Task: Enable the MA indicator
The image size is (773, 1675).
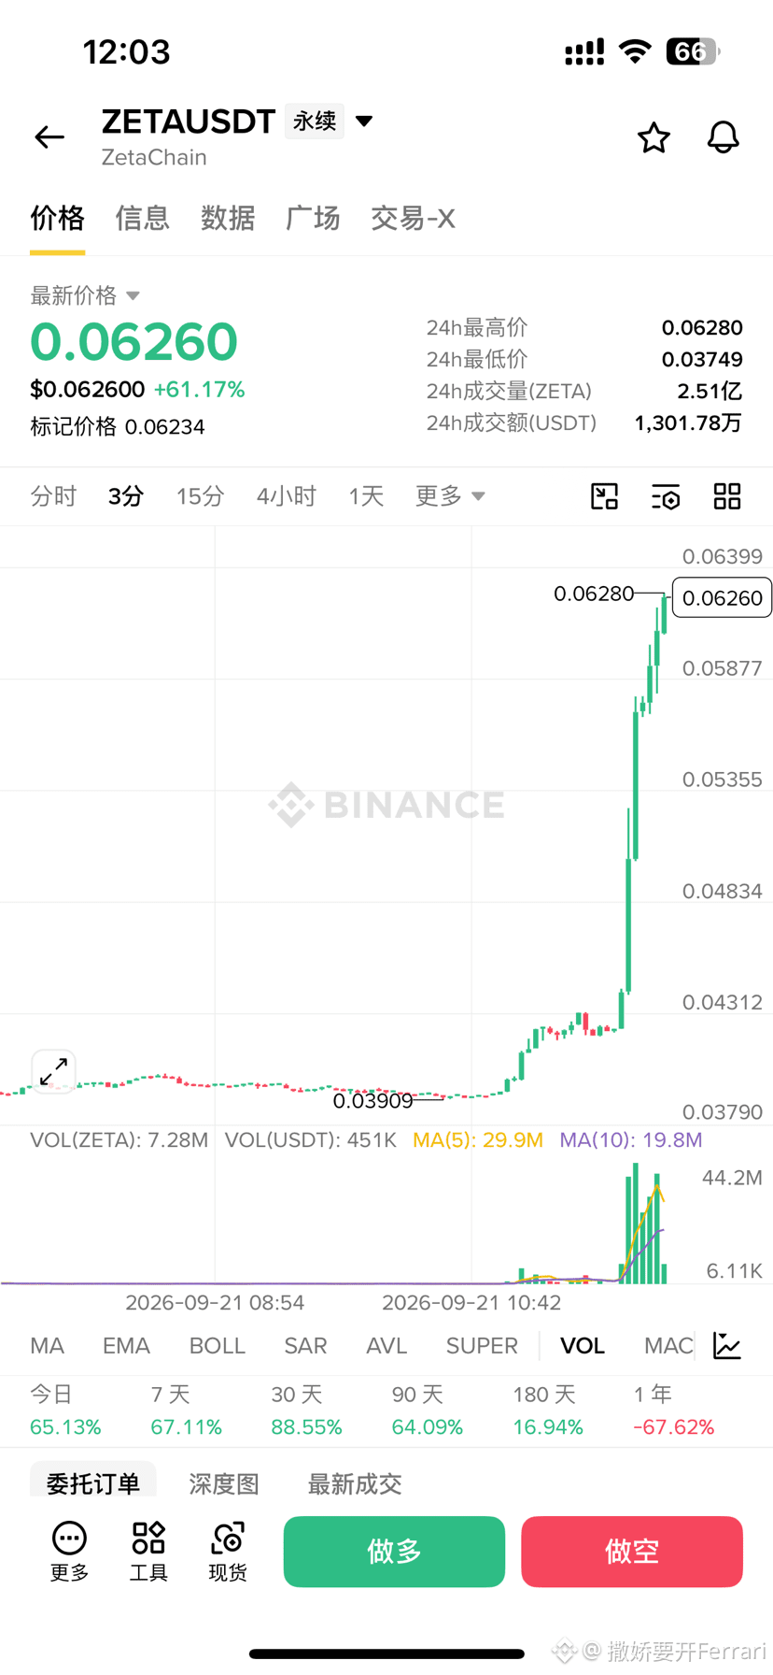Action: pyautogui.click(x=47, y=1346)
